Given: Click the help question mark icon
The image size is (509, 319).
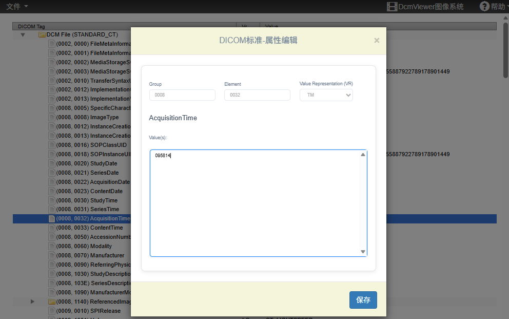Looking at the screenshot, I should click(484, 6).
